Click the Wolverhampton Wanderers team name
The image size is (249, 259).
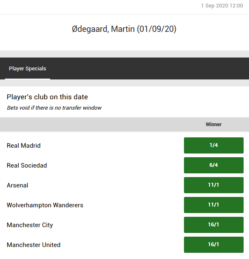click(45, 205)
